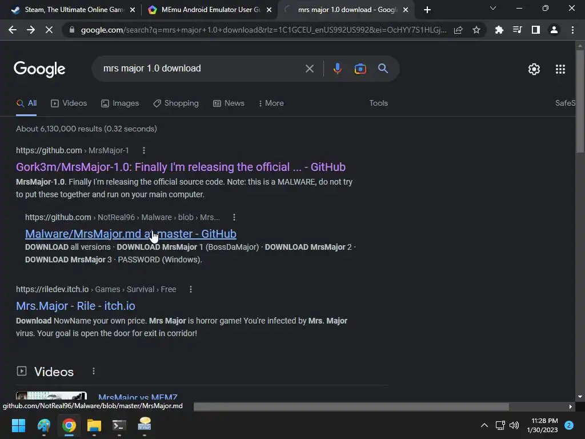Clear the search box with the X
Screen dimensions: 585x439
pos(309,69)
